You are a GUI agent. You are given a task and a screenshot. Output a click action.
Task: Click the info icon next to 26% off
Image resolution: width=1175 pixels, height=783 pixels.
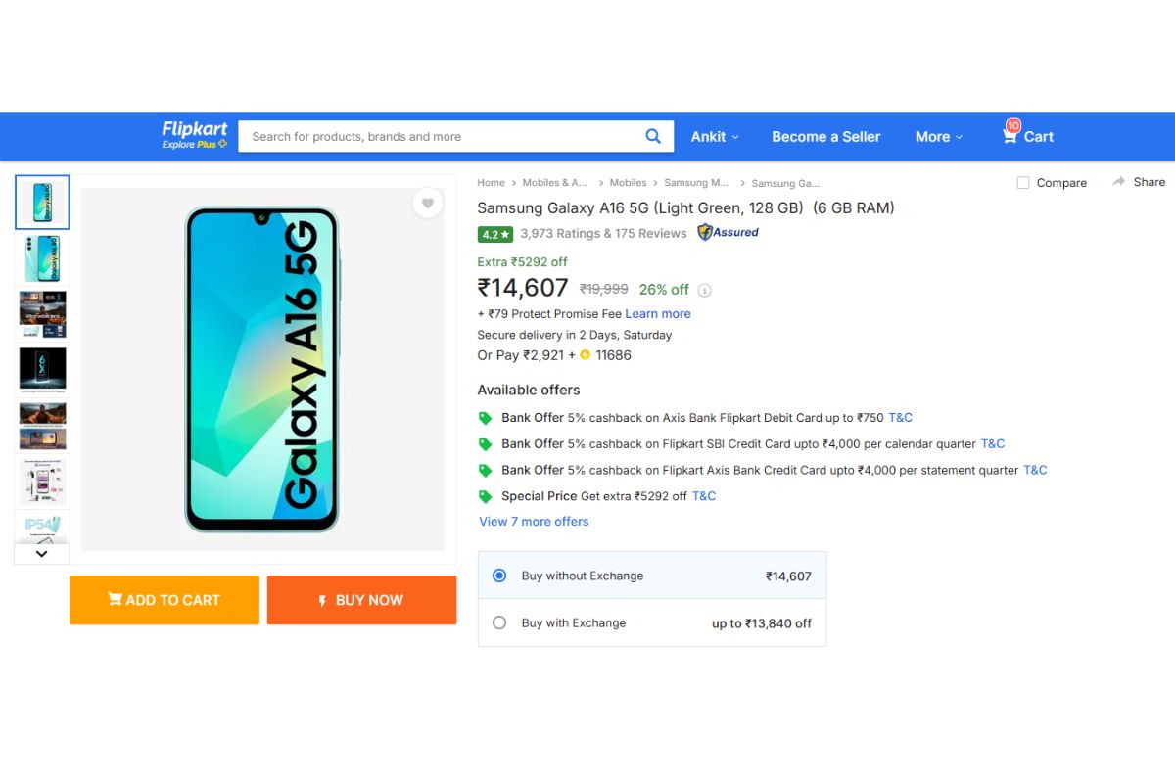[x=703, y=290]
